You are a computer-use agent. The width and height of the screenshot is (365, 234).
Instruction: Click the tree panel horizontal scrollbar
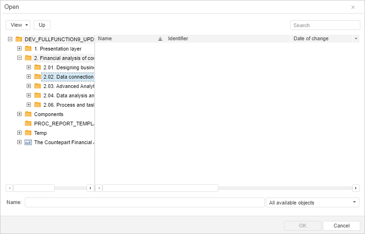34,188
